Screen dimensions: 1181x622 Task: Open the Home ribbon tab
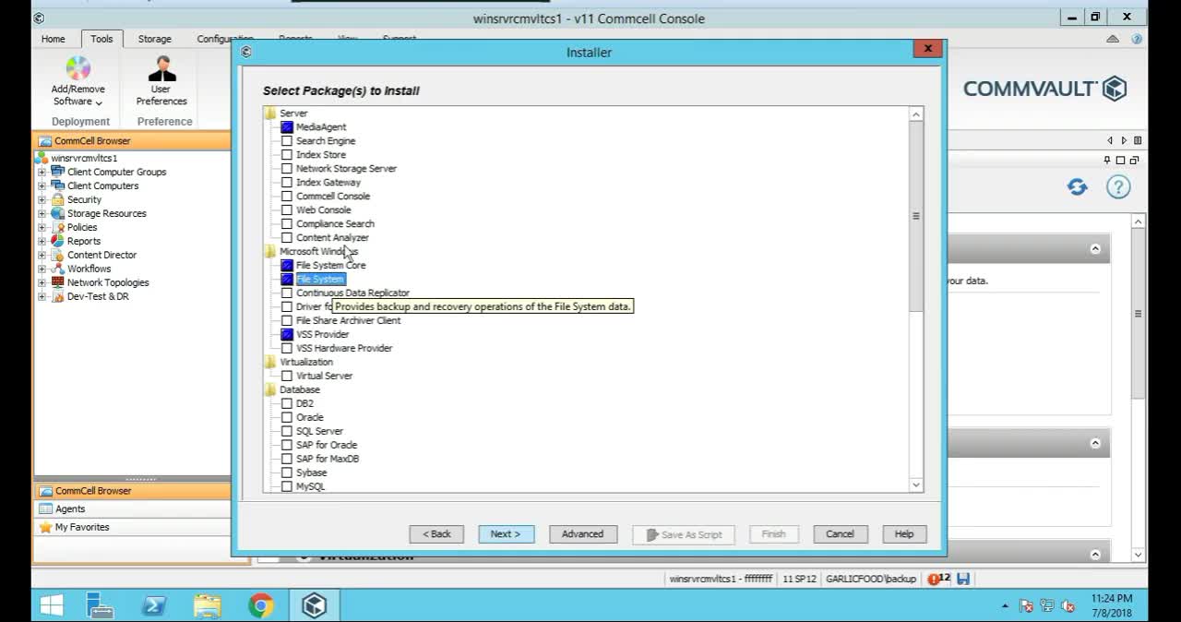[54, 39]
